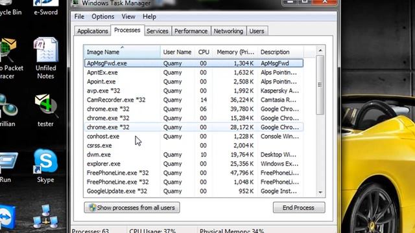Open the View menu
Screen dimensions: 415x233
[x=128, y=17]
